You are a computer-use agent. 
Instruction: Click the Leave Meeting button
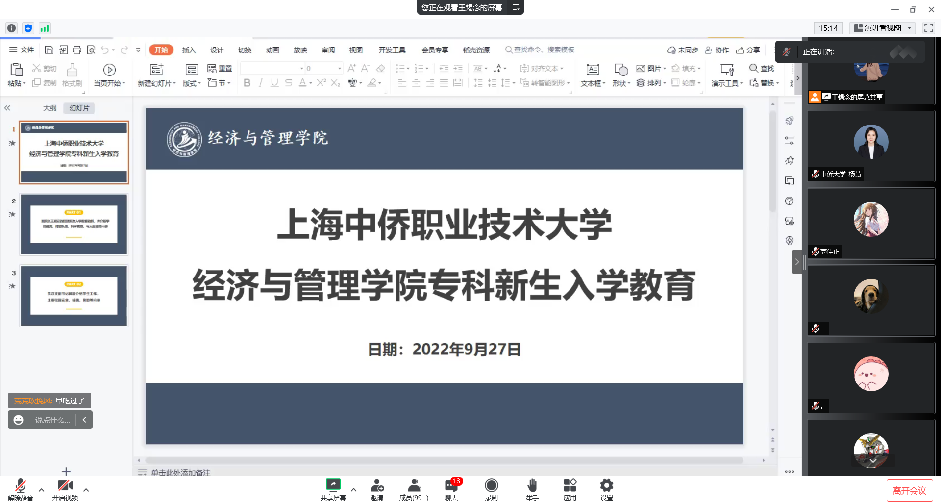[909, 490]
